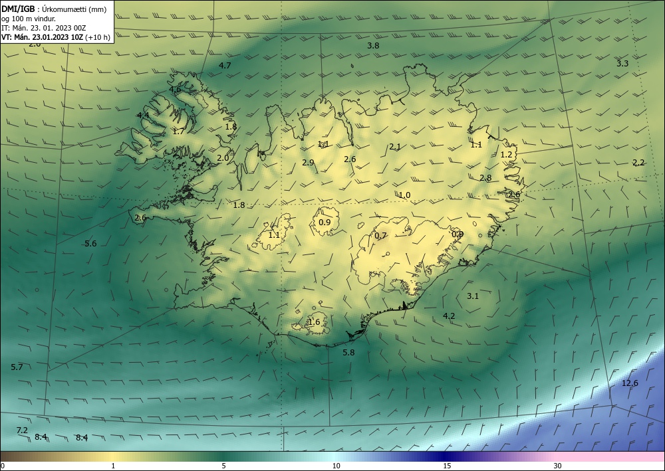Click the color scale tick label 5
Image resolution: width=665 pixels, height=471 pixels.
pyautogui.click(x=223, y=466)
